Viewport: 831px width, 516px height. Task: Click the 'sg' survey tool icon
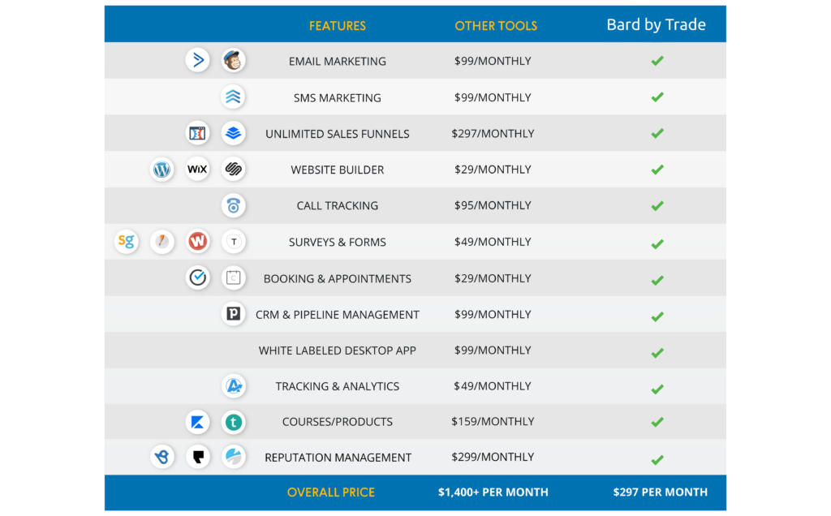(x=126, y=242)
